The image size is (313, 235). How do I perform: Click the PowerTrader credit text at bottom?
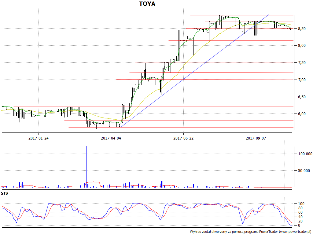[251, 232]
